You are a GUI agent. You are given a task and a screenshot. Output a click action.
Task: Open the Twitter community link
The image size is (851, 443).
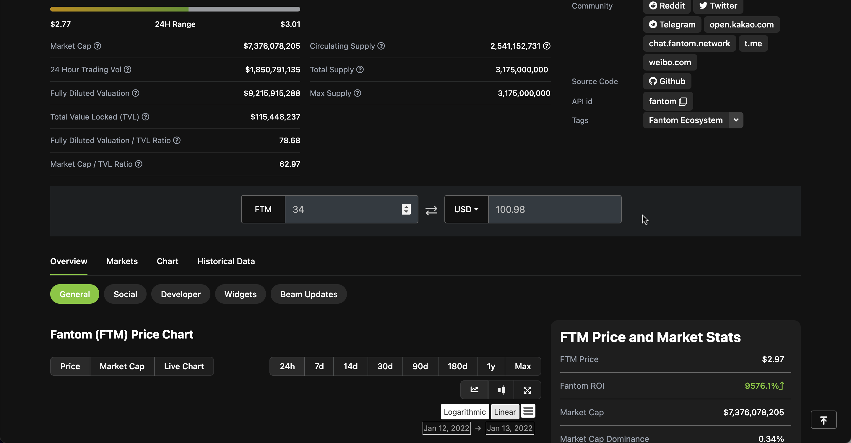point(718,6)
